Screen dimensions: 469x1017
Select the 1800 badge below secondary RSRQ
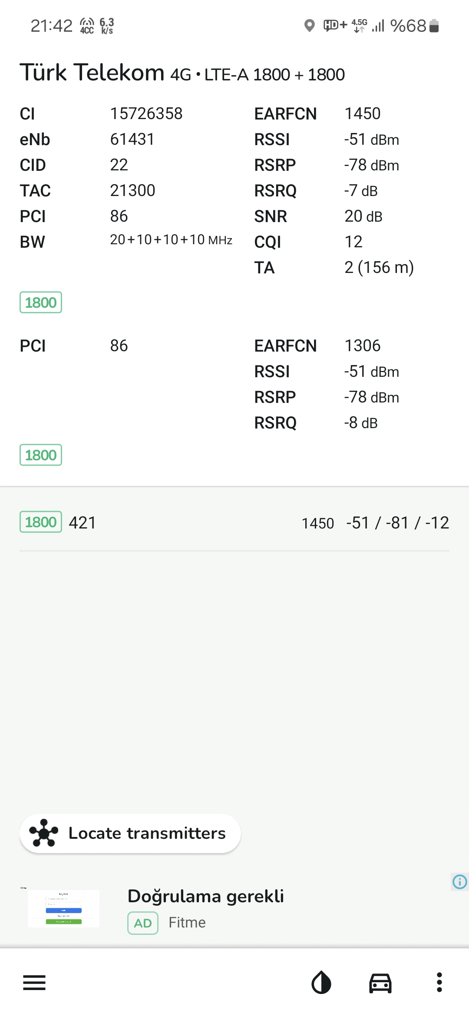41,455
